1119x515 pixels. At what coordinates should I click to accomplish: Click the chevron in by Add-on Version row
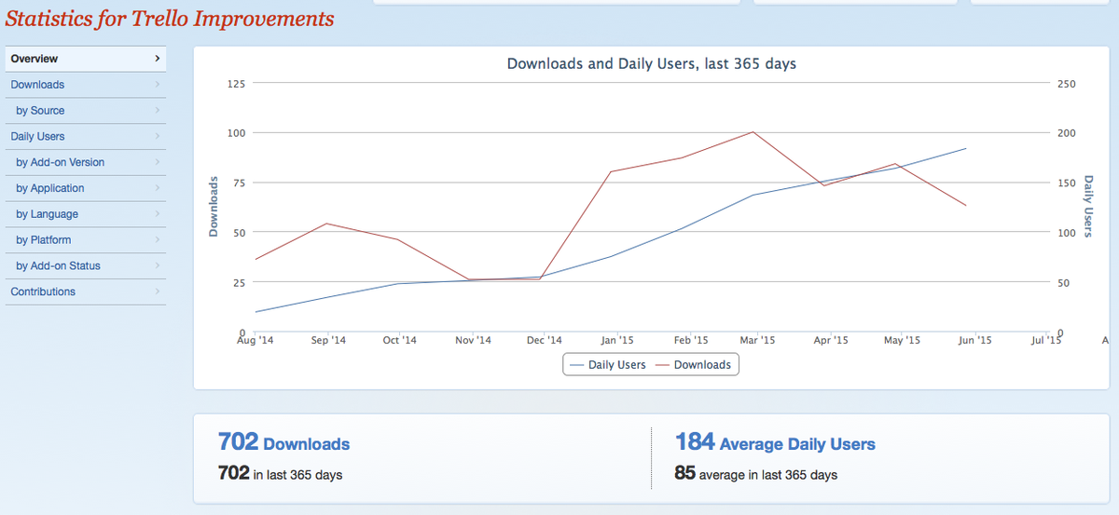coord(158,162)
